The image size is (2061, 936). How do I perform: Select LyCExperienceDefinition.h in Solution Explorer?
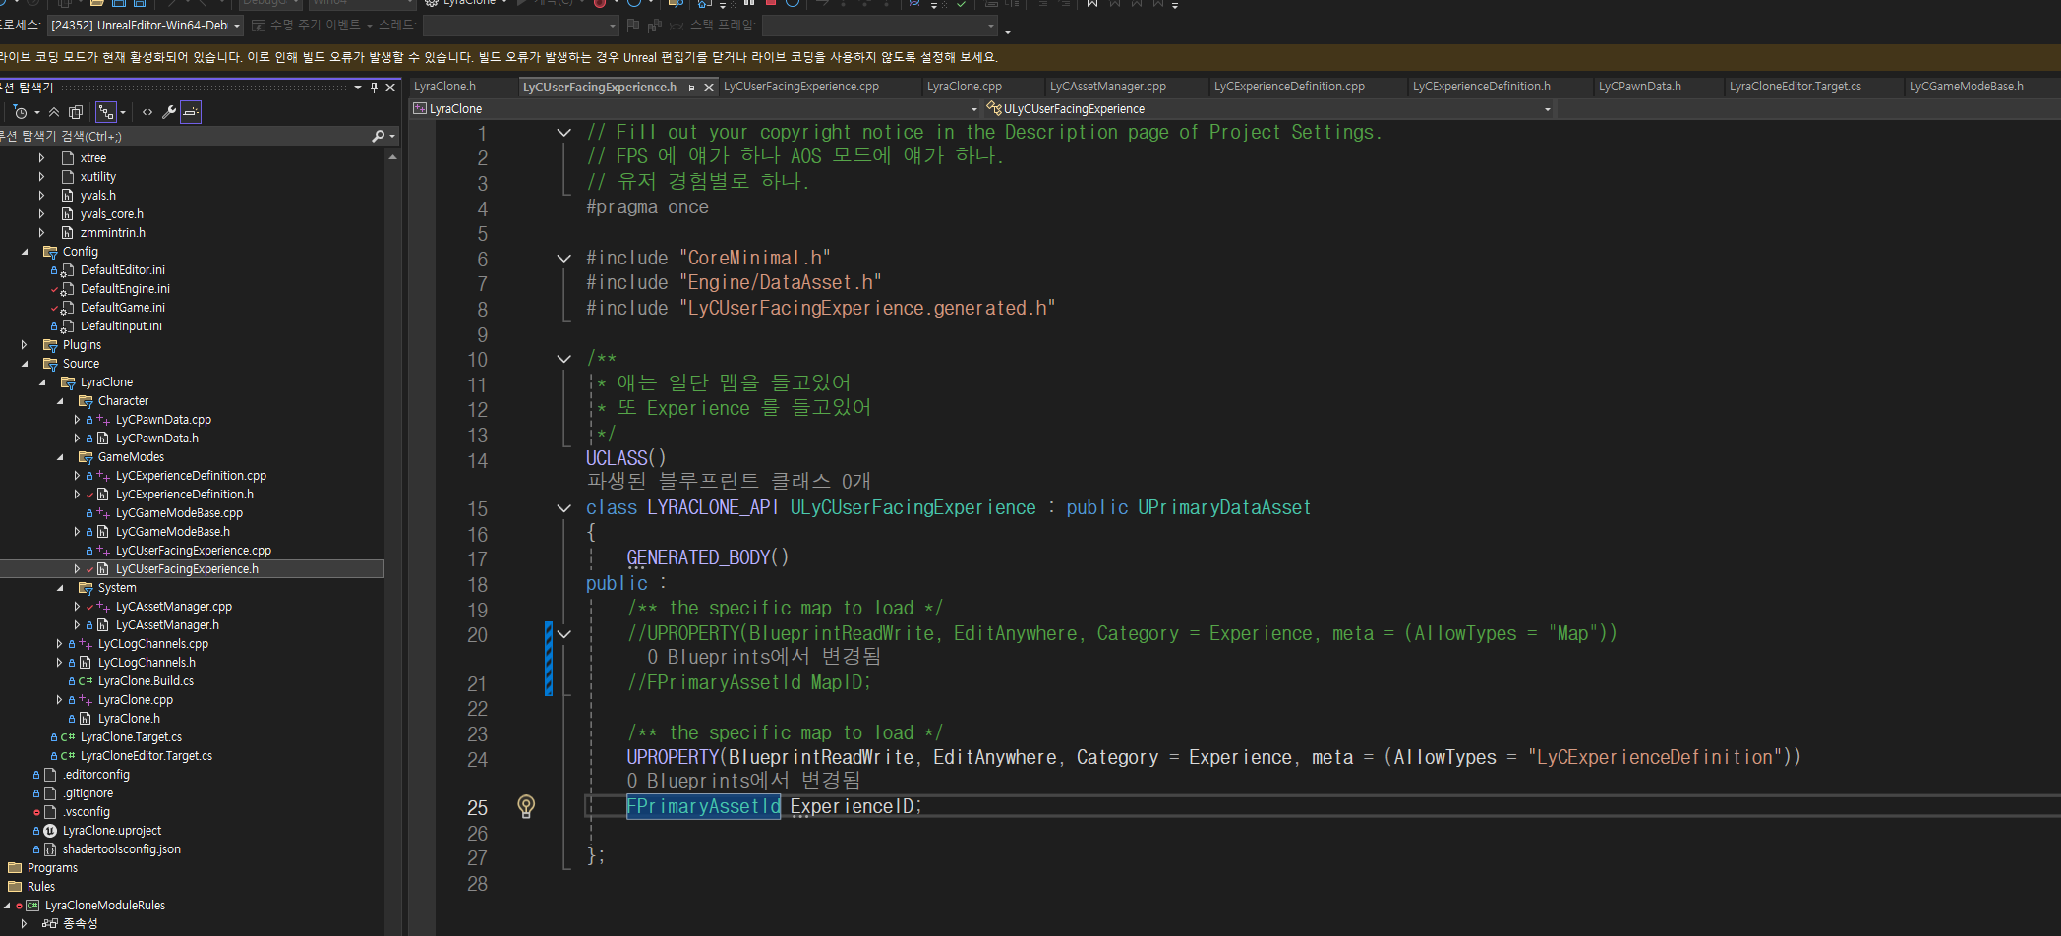184,495
